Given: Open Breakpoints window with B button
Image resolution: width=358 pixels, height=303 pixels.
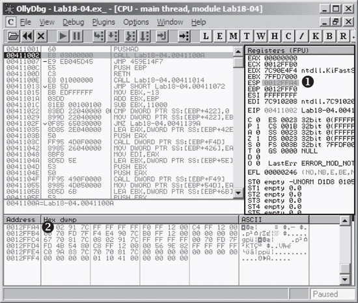Looking at the screenshot, I should click(x=329, y=36).
